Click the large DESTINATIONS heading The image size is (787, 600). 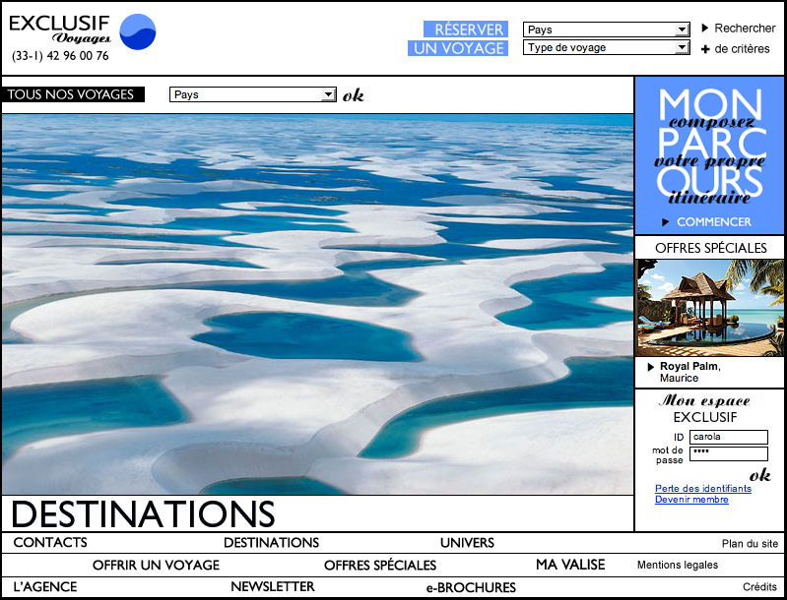(x=143, y=513)
